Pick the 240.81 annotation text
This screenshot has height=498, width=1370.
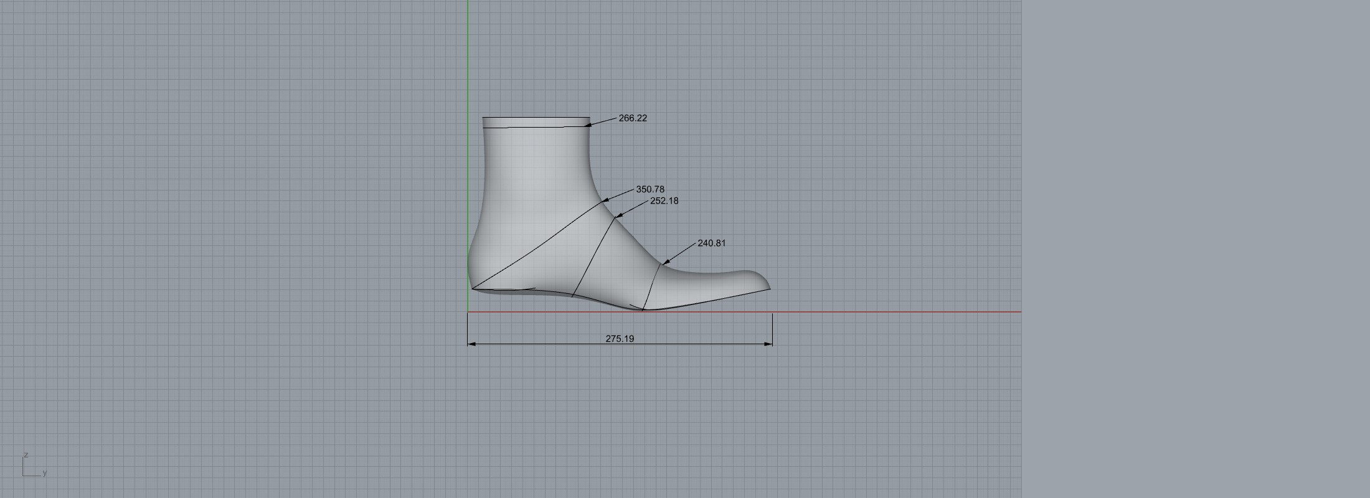tap(711, 243)
